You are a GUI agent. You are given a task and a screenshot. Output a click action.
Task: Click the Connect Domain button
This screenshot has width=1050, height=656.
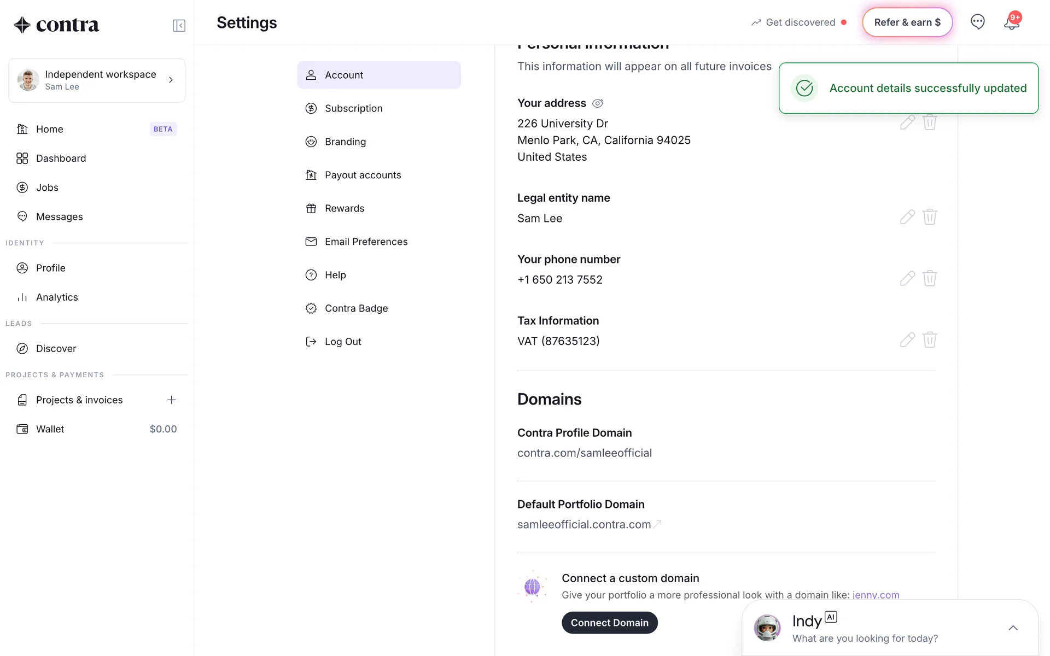tap(609, 623)
